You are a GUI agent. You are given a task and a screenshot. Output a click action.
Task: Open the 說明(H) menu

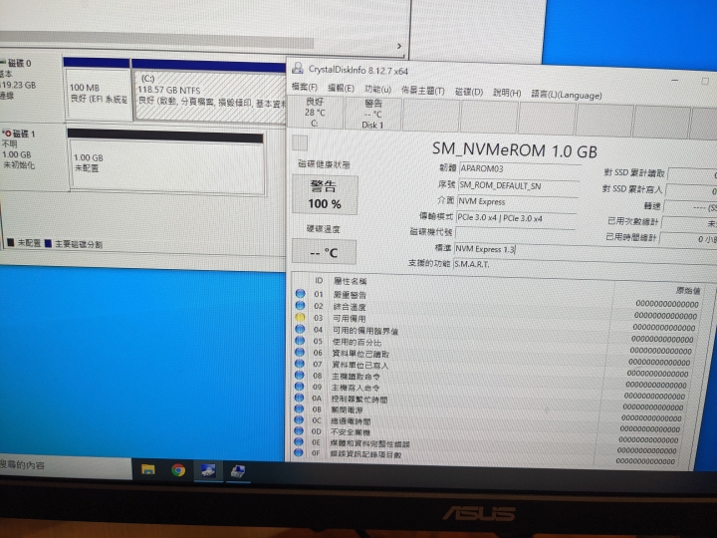click(507, 93)
